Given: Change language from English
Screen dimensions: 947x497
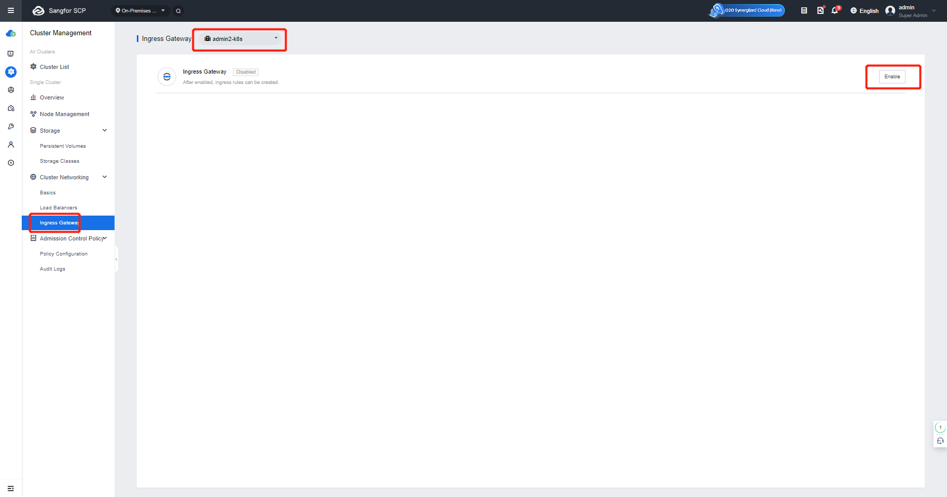Looking at the screenshot, I should [865, 10].
